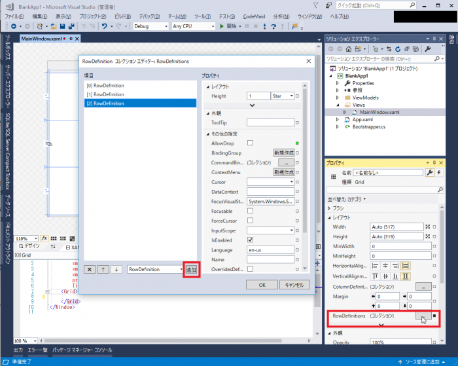The width and height of the screenshot is (458, 366).
Task: Click the OK button in collection editor
Action: coord(262,285)
